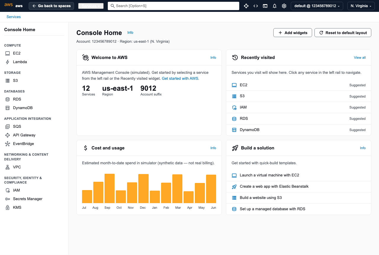
Task: Click Reset to default layout button
Action: pyautogui.click(x=343, y=33)
